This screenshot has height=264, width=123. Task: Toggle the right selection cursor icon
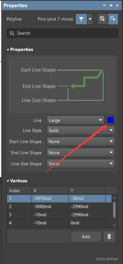tap(113, 19)
